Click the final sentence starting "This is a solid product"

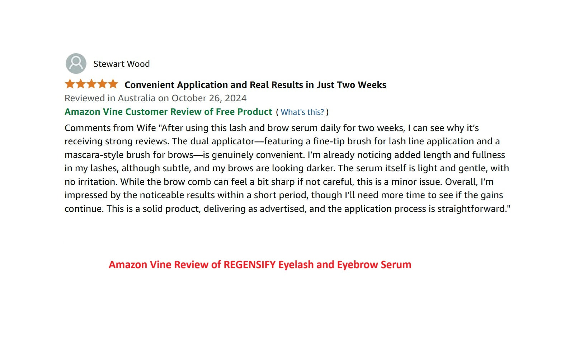pos(308,209)
